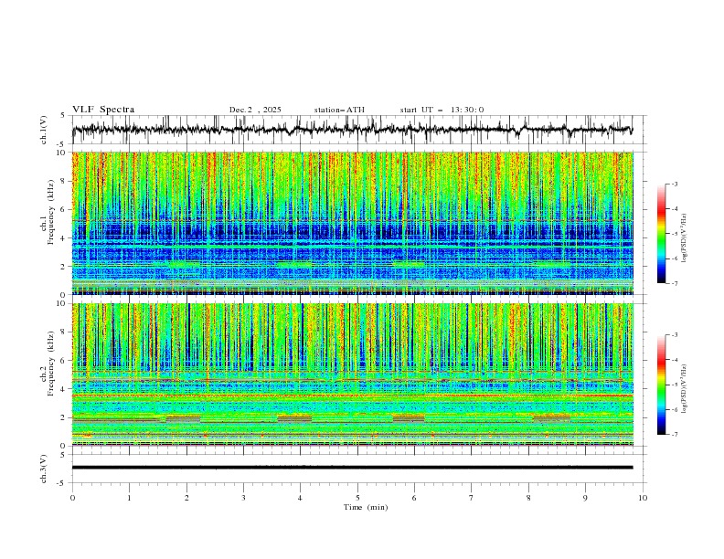Click the 'station=ATH' label

339,110
